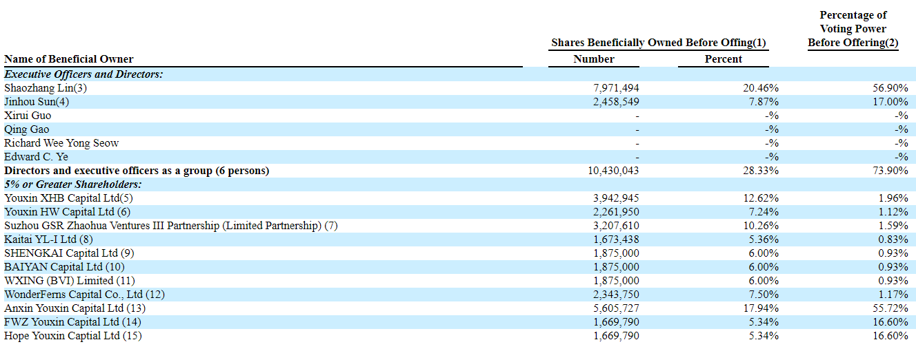Click the 73.90% voting power value
The image size is (916, 351).
[x=890, y=171]
